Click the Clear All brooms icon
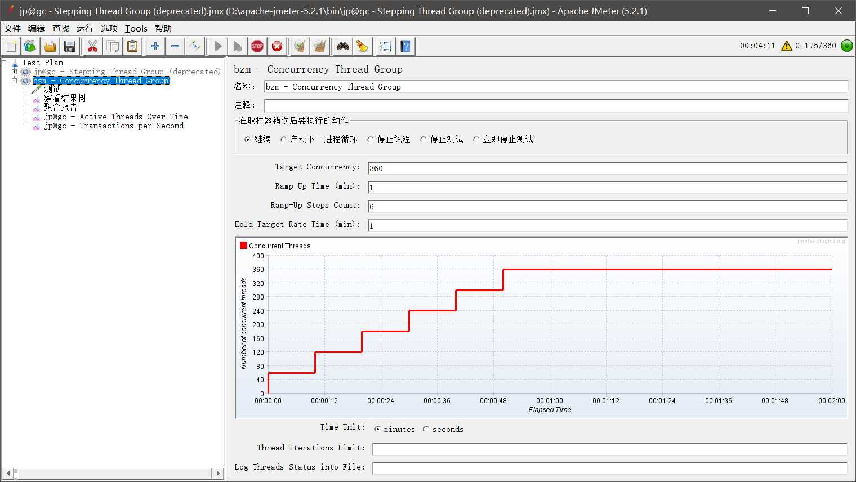The image size is (856, 482). (320, 46)
